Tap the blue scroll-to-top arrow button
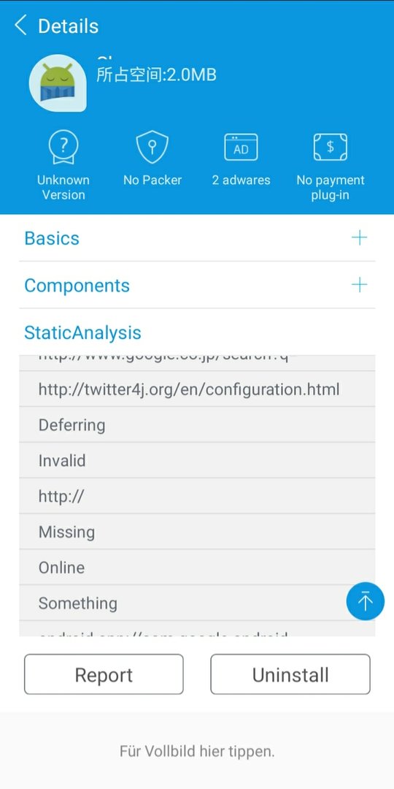The height and width of the screenshot is (789, 394). [x=366, y=601]
